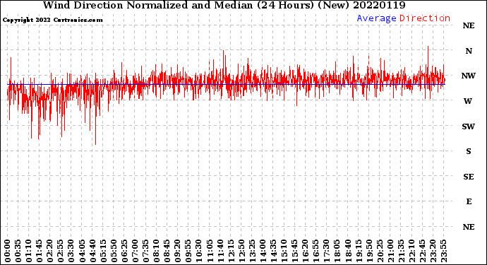Click the 04:40 time label
Screen dimensions: 487x265
(92, 251)
